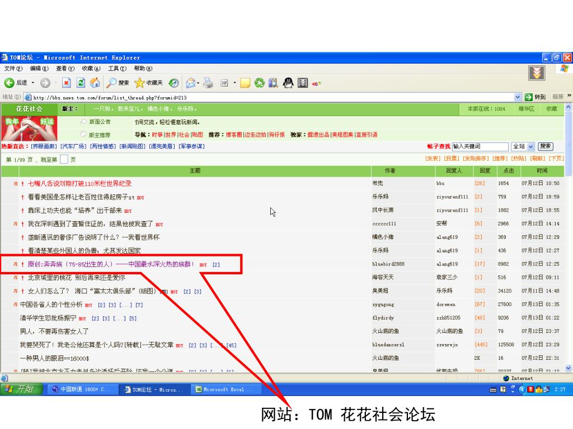Open the 编辑(E) menu
Image resolution: width=573 pixels, height=429 pixels.
pos(40,69)
